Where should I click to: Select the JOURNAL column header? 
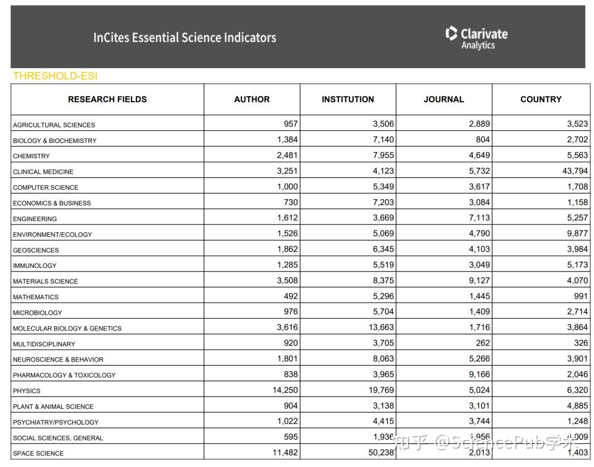(443, 100)
